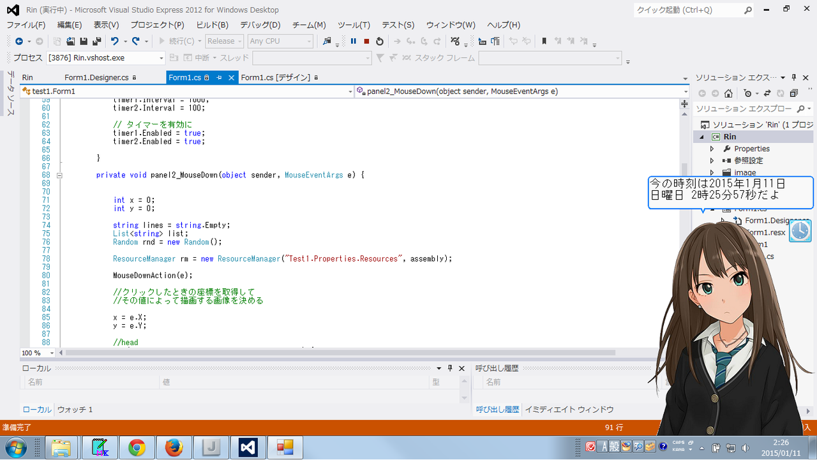
Task: Click the Open File toolbar icon
Action: tap(70, 41)
